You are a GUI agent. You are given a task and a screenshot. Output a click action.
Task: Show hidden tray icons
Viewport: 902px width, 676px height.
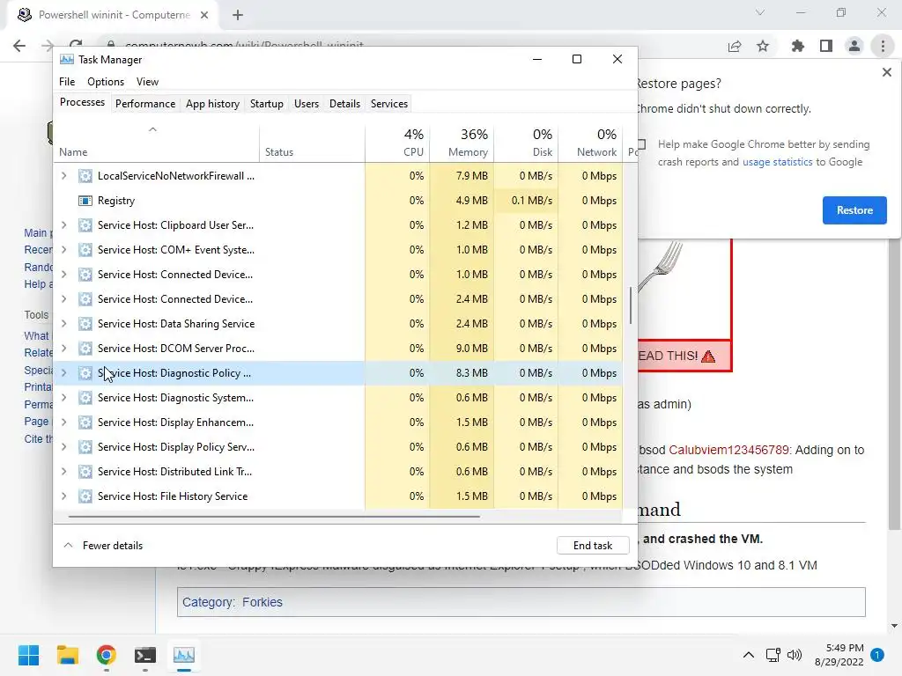click(749, 655)
